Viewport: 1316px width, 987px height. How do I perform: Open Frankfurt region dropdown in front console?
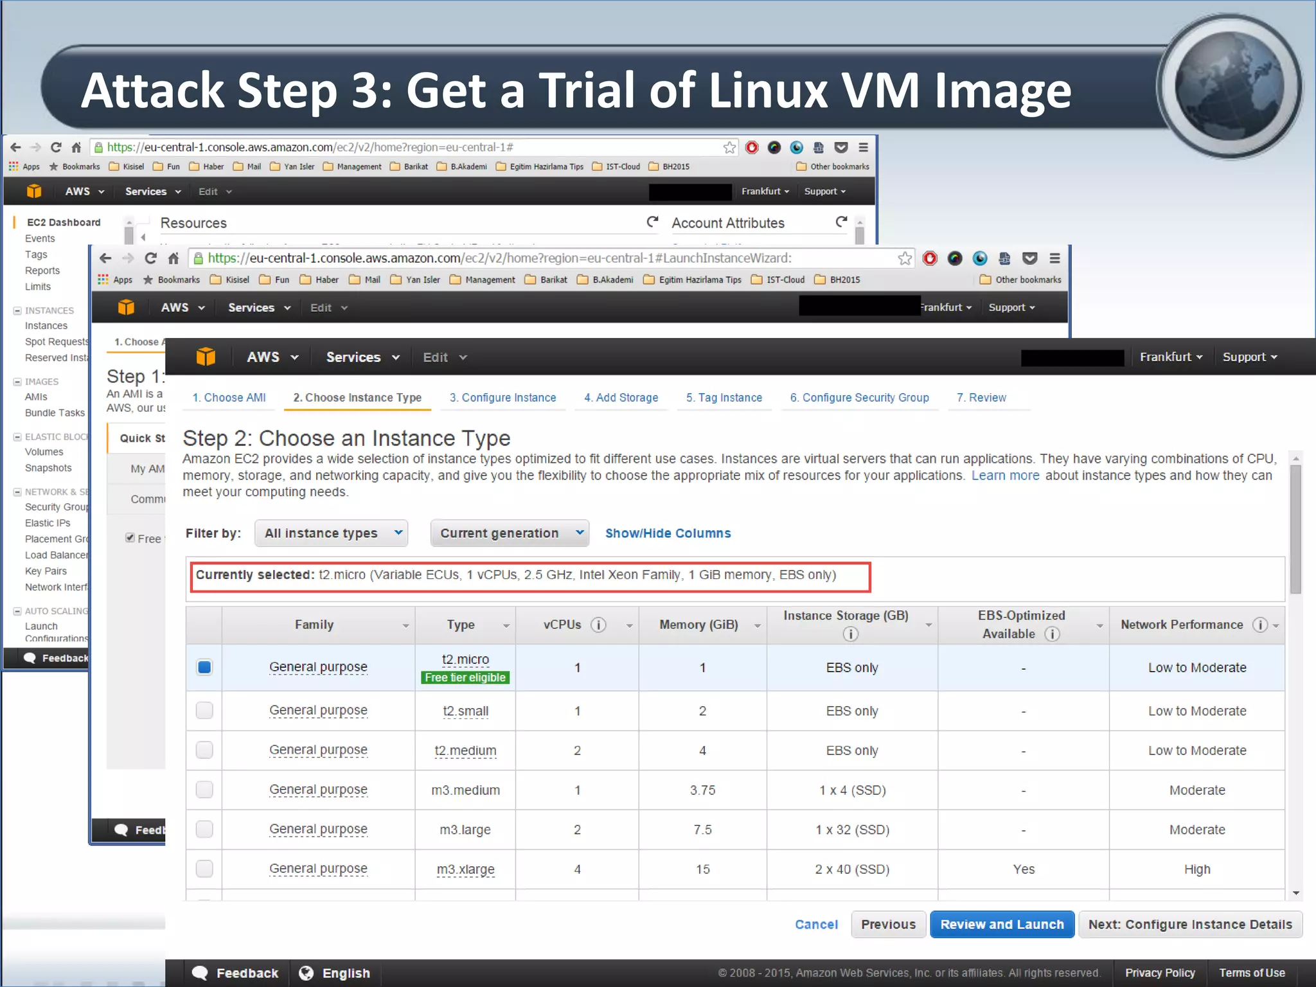[x=1171, y=357]
